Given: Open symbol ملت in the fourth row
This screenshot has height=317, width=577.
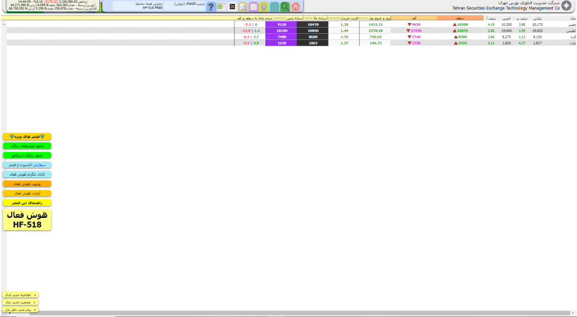Looking at the screenshot, I should pyautogui.click(x=573, y=43).
